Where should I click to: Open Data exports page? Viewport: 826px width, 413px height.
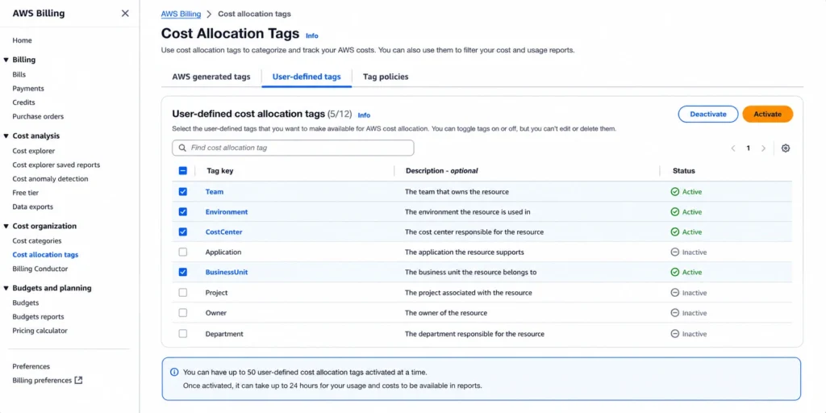click(32, 206)
